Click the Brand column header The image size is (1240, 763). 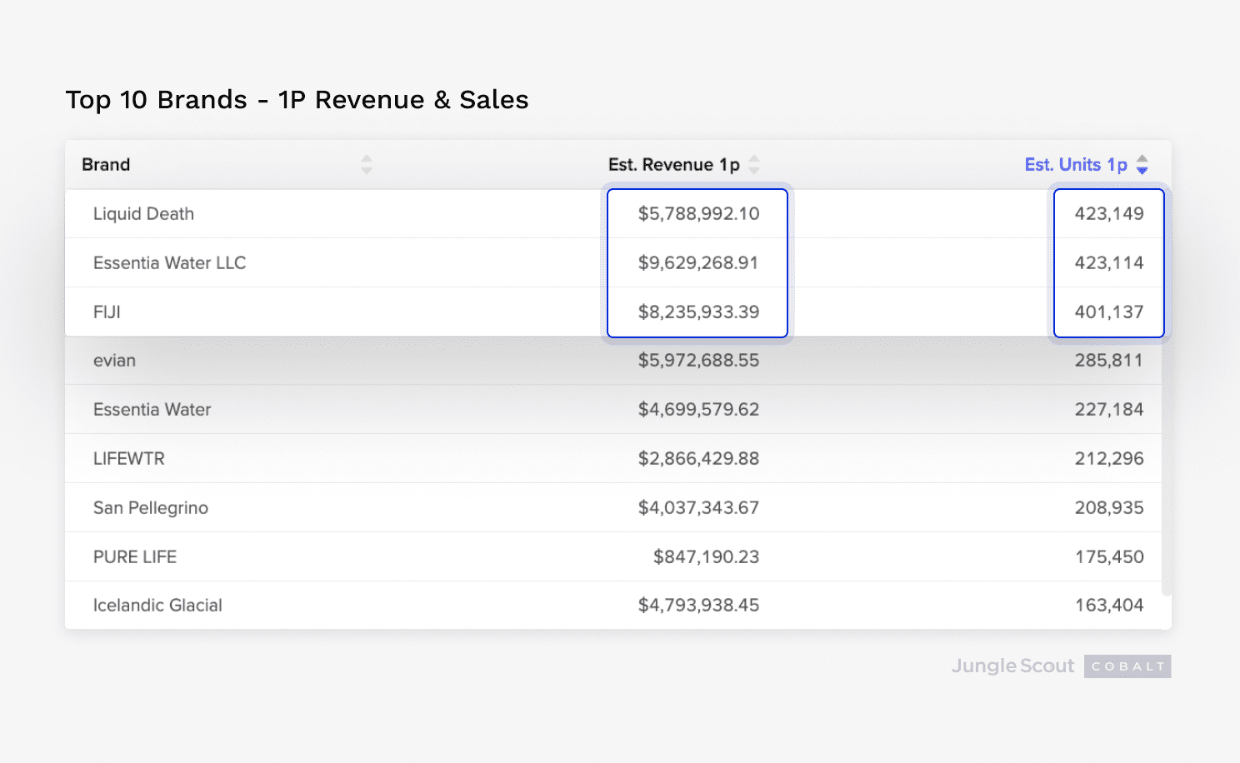point(106,165)
